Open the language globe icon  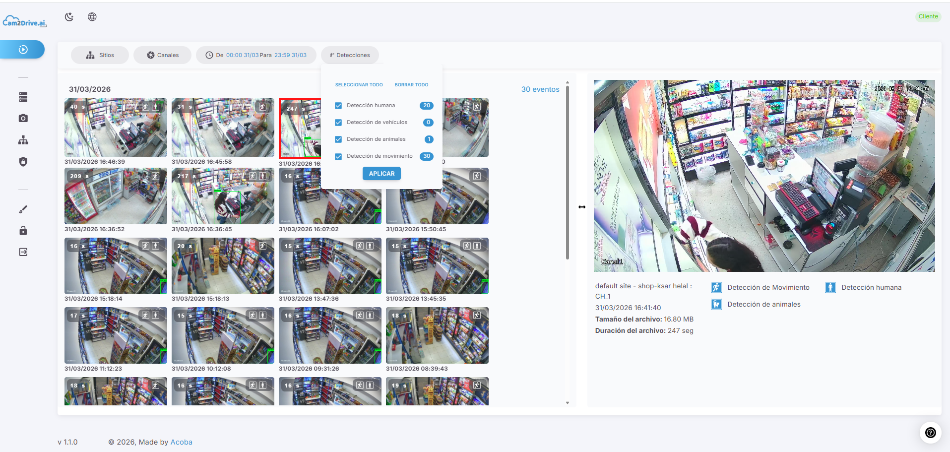(92, 17)
